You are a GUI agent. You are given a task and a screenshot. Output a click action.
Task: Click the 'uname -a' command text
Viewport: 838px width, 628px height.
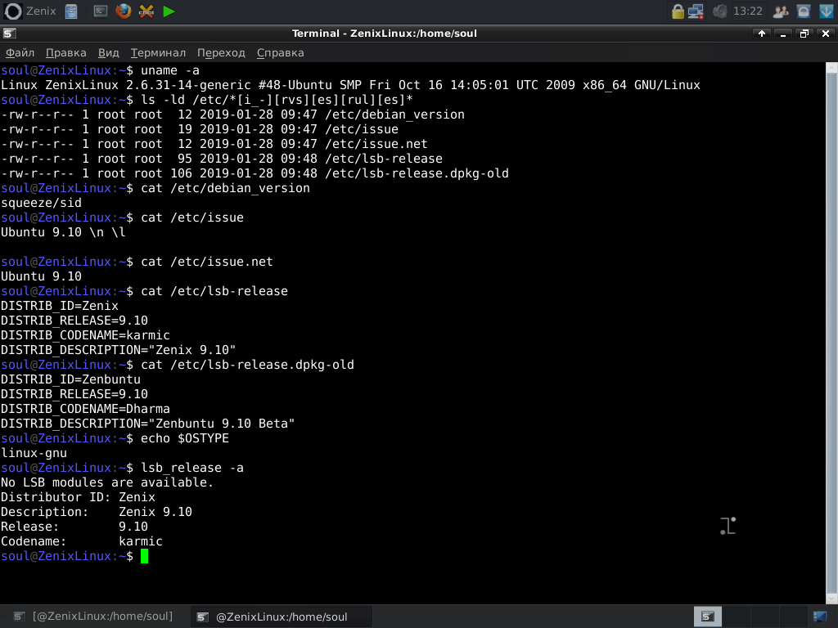tap(170, 70)
